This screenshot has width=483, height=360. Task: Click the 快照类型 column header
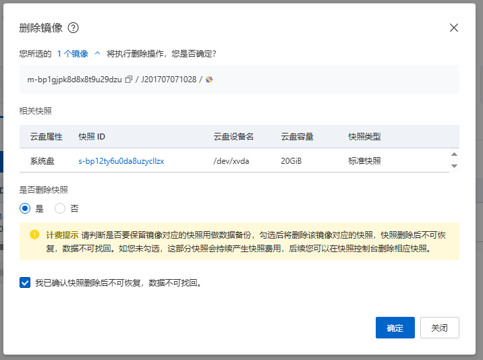(364, 137)
